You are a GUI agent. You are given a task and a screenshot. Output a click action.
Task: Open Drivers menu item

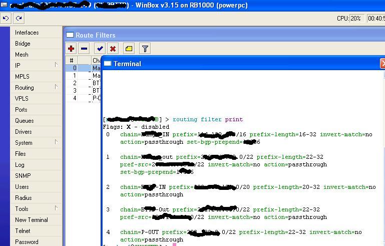(24, 132)
